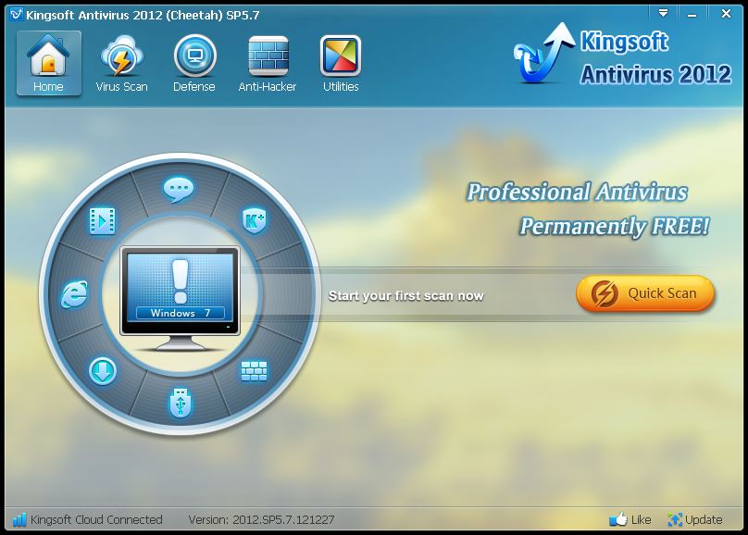This screenshot has height=535, width=748.
Task: Select the download arrow protection icon
Action: pyautogui.click(x=103, y=371)
